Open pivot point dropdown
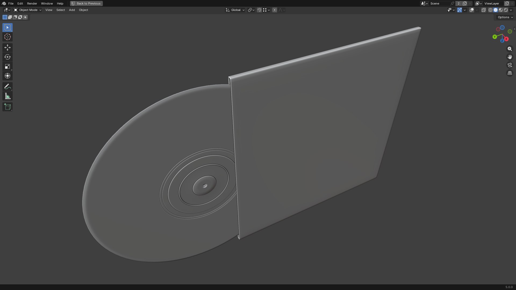Image resolution: width=516 pixels, height=290 pixels. pyautogui.click(x=251, y=10)
